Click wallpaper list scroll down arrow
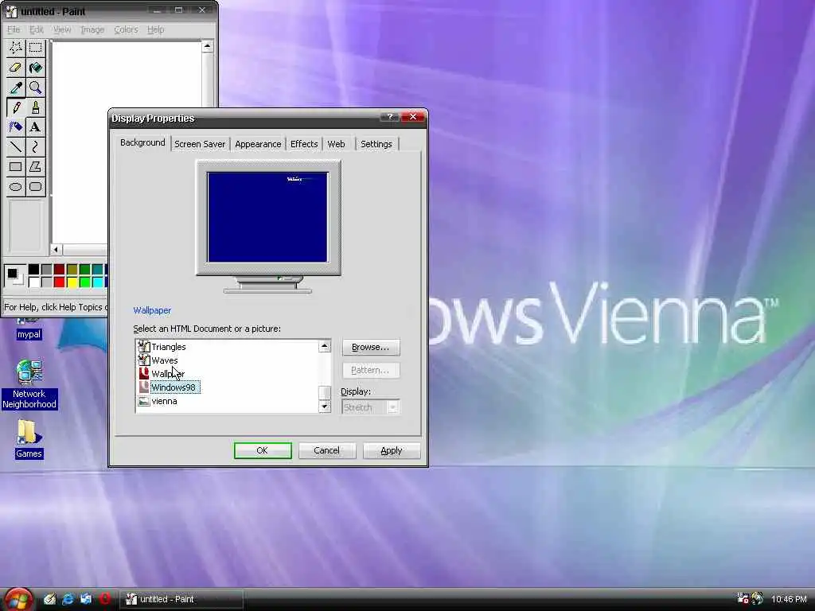The image size is (815, 611). point(325,407)
